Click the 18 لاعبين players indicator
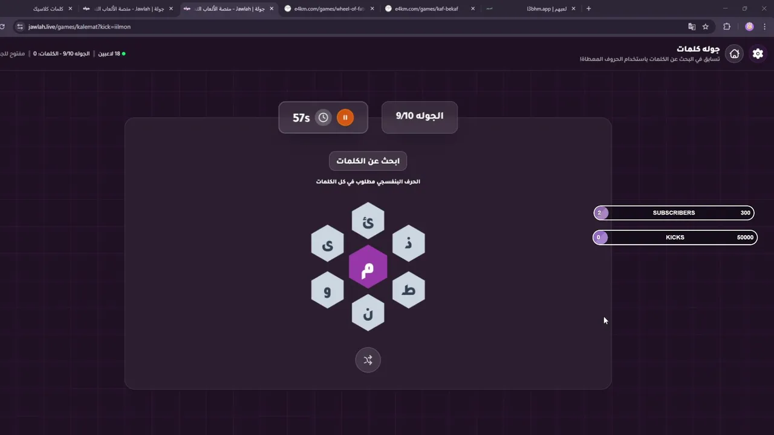Screen dimensions: 774x435 (112, 54)
